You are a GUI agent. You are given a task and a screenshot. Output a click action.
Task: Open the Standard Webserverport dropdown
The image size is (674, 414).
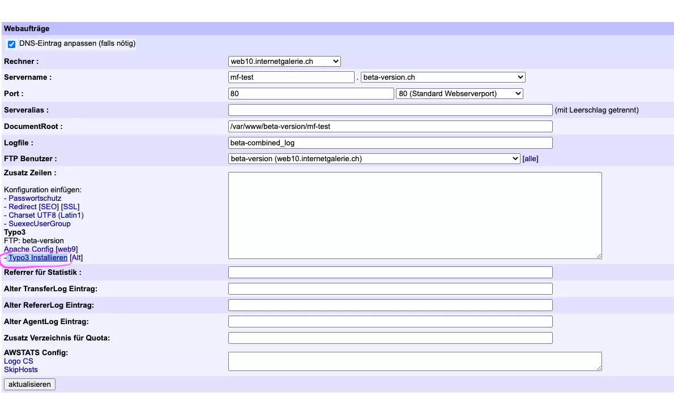(459, 93)
